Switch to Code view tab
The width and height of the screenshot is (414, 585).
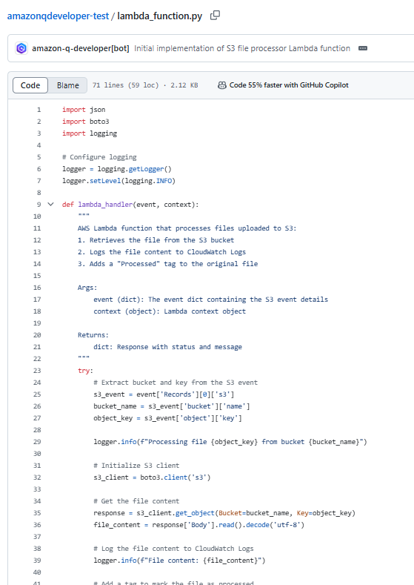pos(30,85)
